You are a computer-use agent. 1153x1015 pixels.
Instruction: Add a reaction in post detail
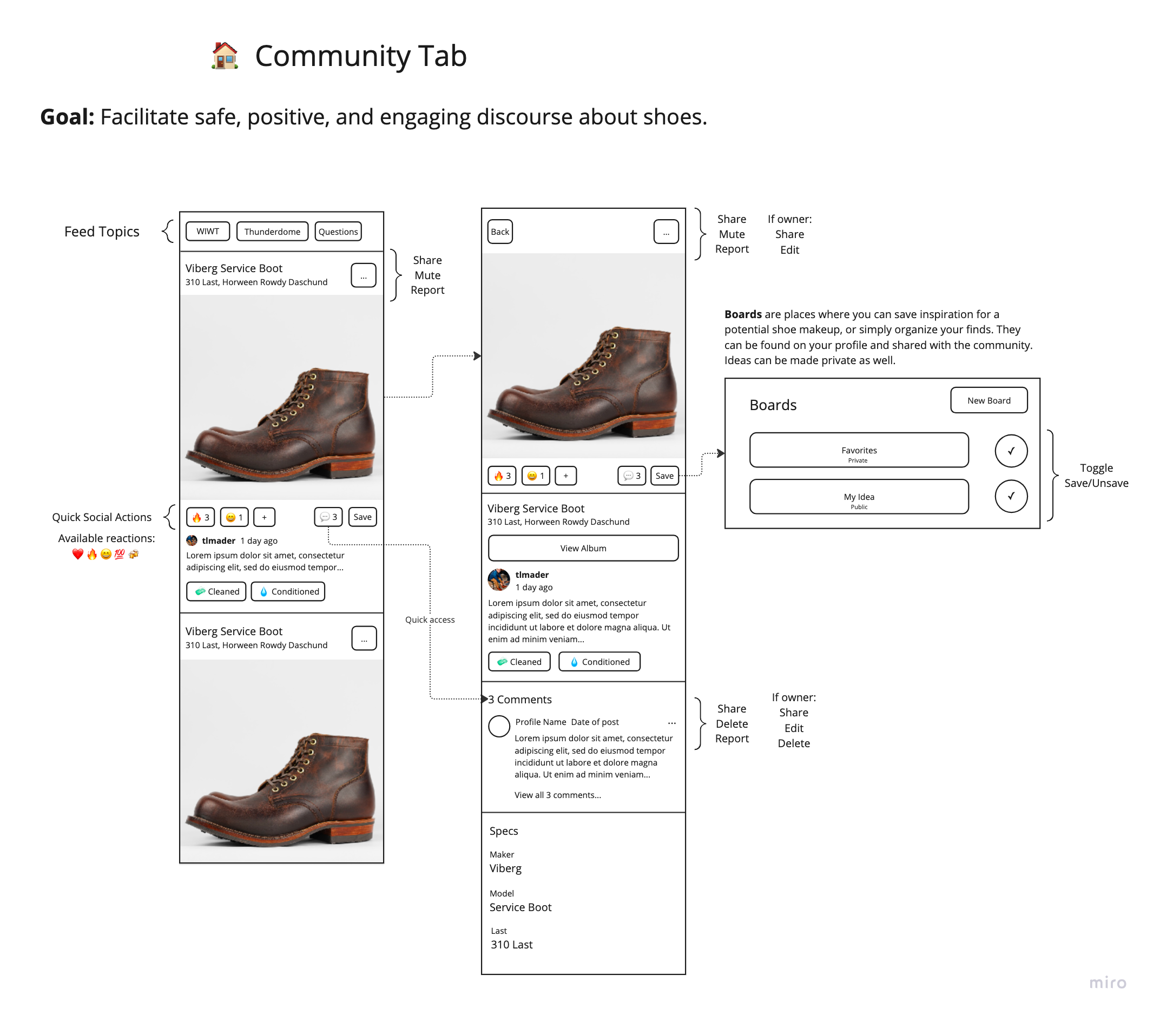tap(565, 476)
